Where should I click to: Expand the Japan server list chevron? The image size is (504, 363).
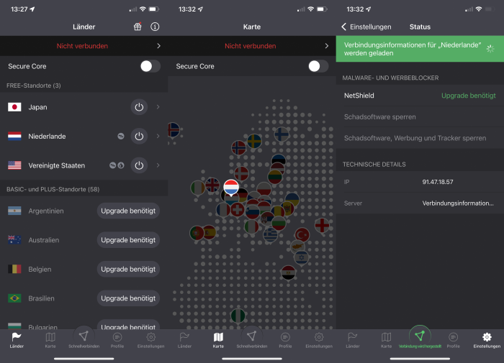click(x=158, y=107)
